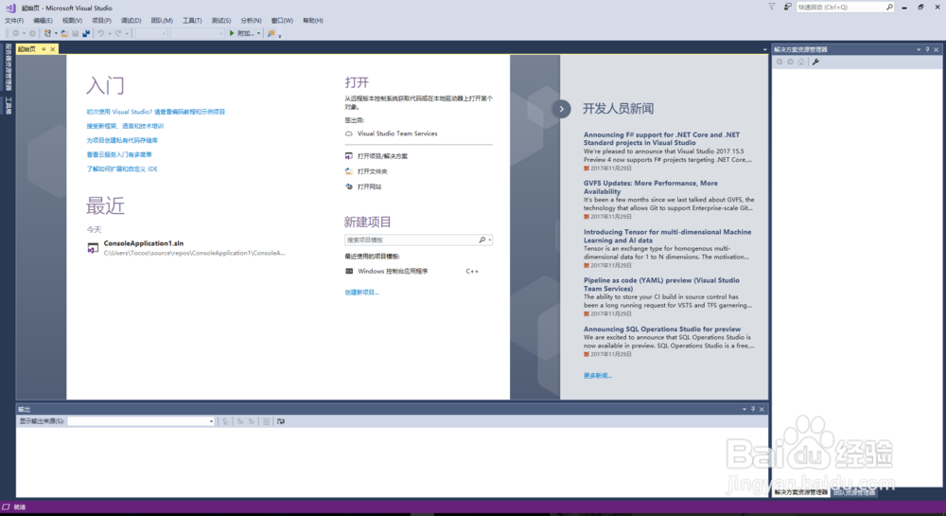
Task: Click the undo toolbar icon
Action: click(x=101, y=33)
